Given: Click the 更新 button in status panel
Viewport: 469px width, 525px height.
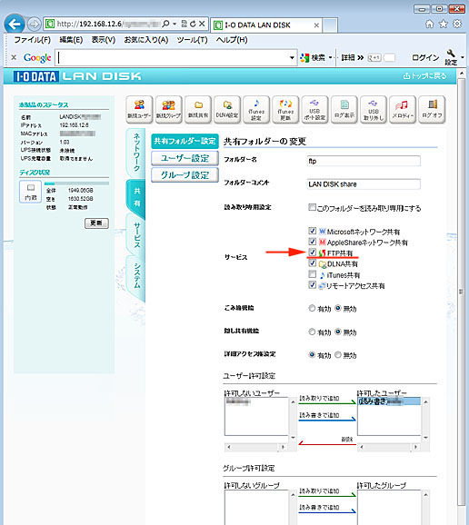Looking at the screenshot, I should point(96,223).
